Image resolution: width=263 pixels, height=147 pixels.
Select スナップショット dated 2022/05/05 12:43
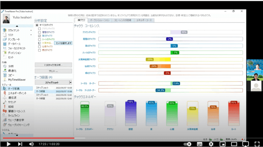coord(54,95)
